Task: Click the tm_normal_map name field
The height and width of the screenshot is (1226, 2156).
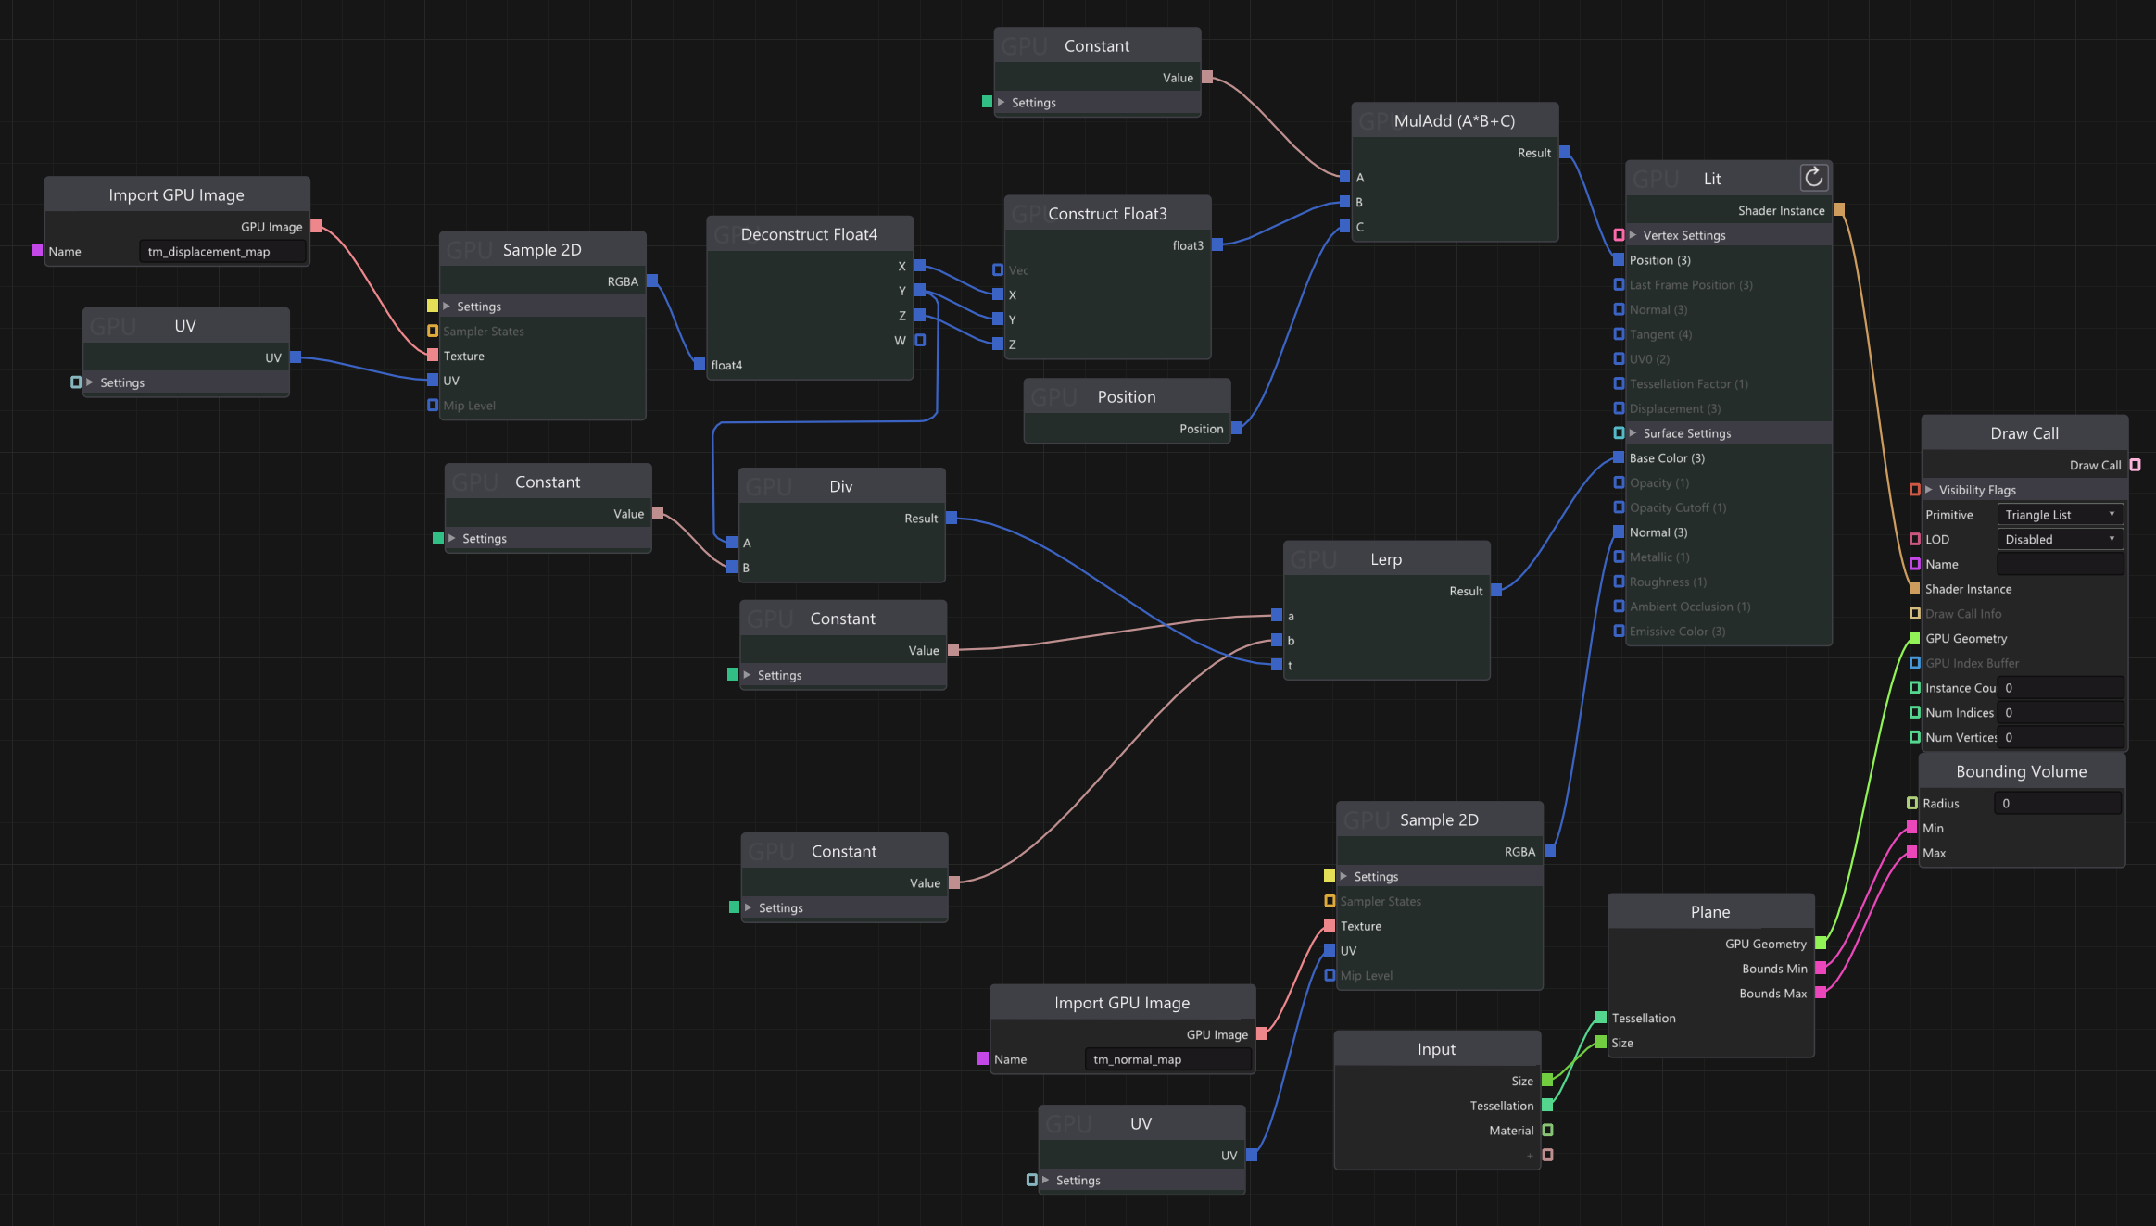Action: [1167, 1059]
